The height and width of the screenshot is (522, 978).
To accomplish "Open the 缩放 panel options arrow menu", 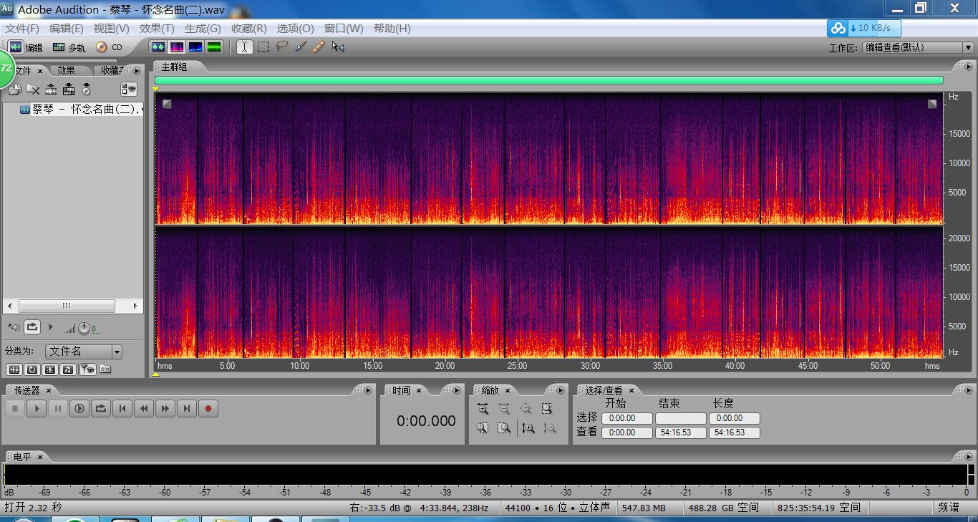I will click(x=561, y=390).
